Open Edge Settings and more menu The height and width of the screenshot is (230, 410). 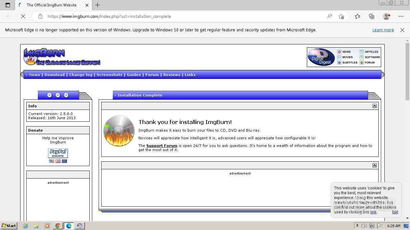tap(401, 16)
